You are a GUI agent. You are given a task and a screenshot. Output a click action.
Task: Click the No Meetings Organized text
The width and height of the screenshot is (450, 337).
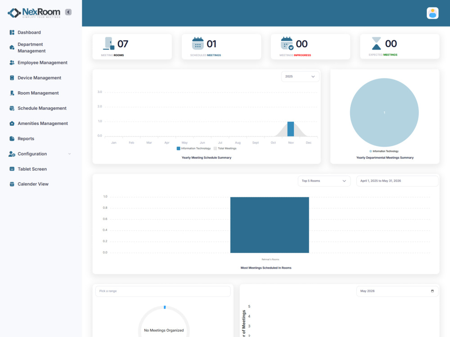click(x=164, y=330)
